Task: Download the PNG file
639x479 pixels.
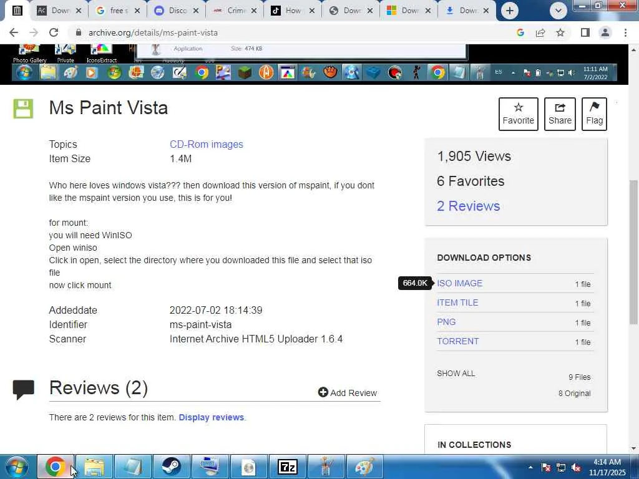Action: pos(446,322)
